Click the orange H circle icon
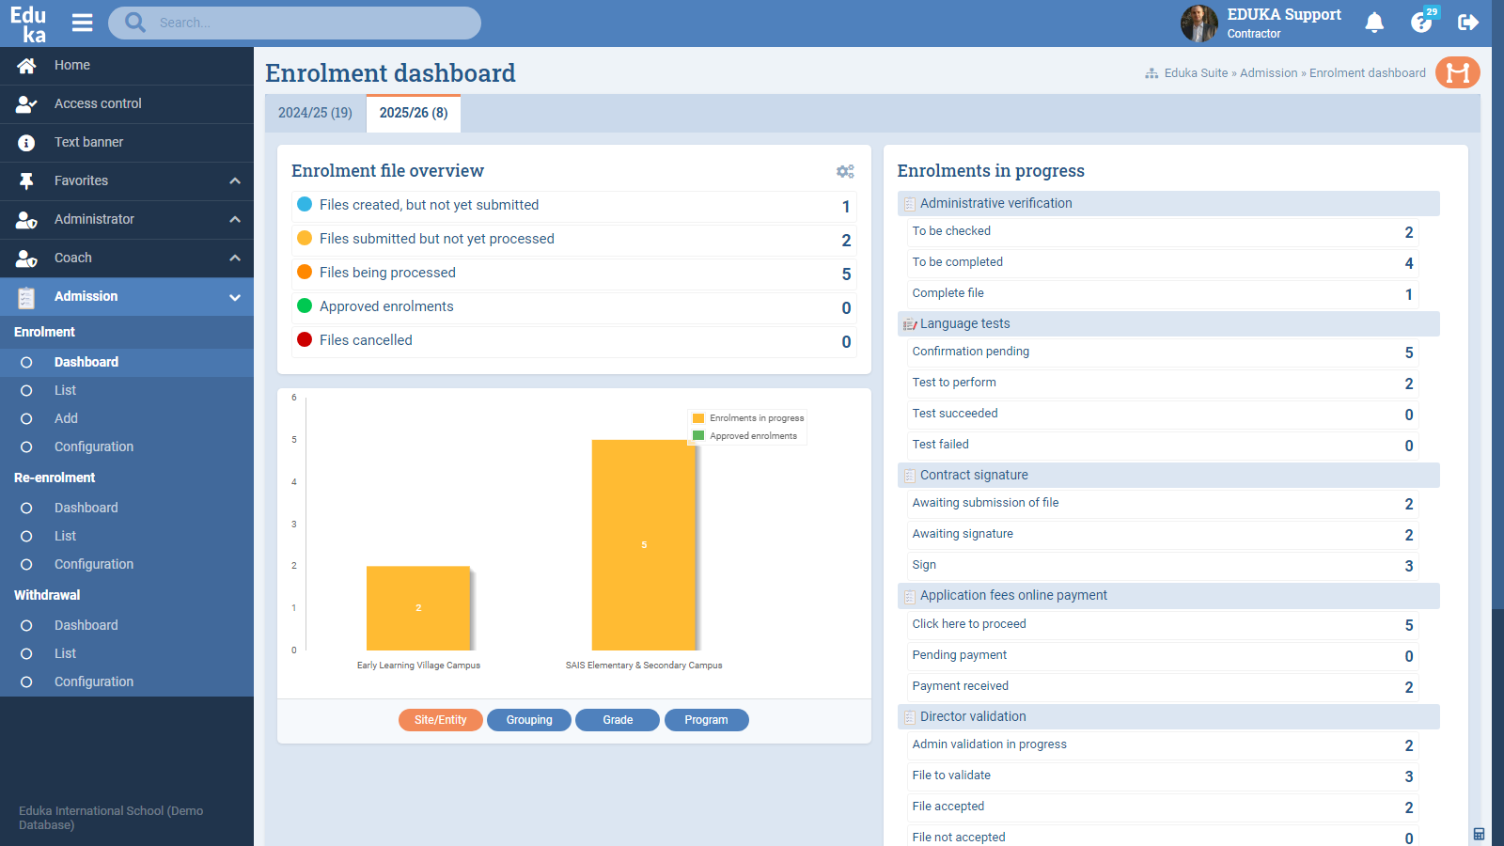The height and width of the screenshot is (846, 1504). pos(1458,72)
